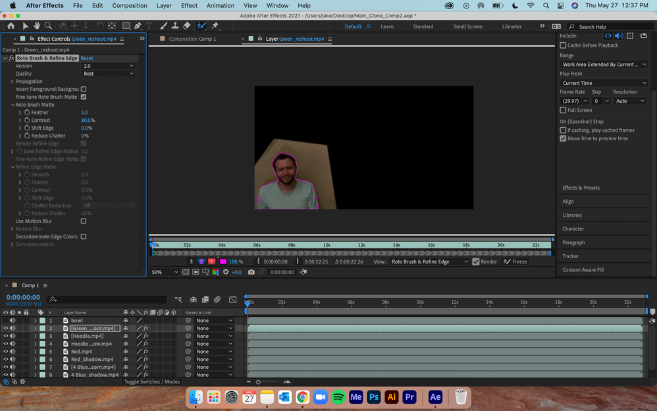The width and height of the screenshot is (657, 411).
Task: Open the 50% magnification dropdown
Action: click(164, 271)
